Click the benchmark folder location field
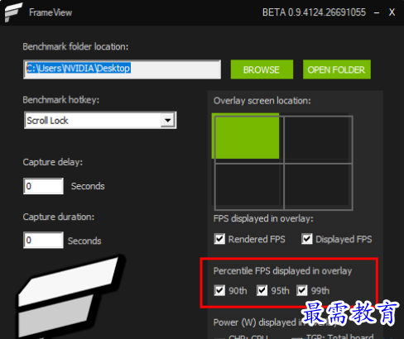 point(123,69)
